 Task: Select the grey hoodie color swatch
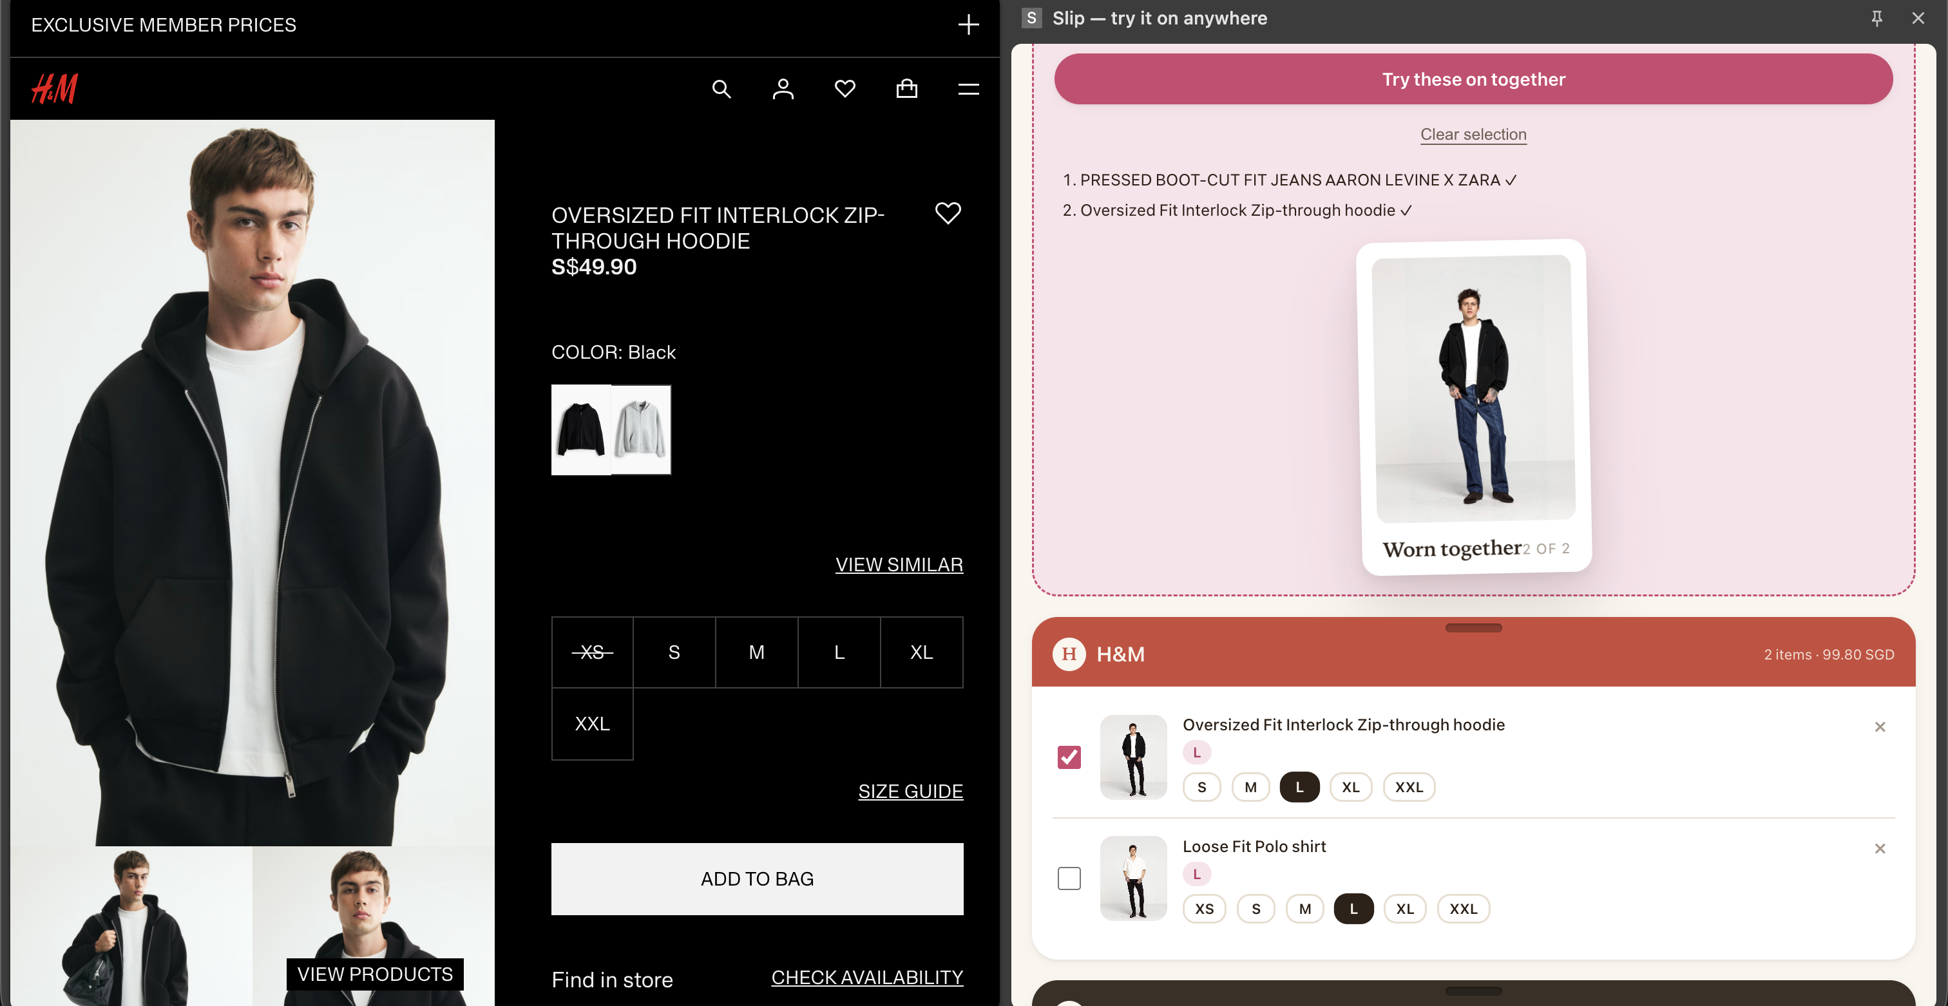click(x=641, y=430)
